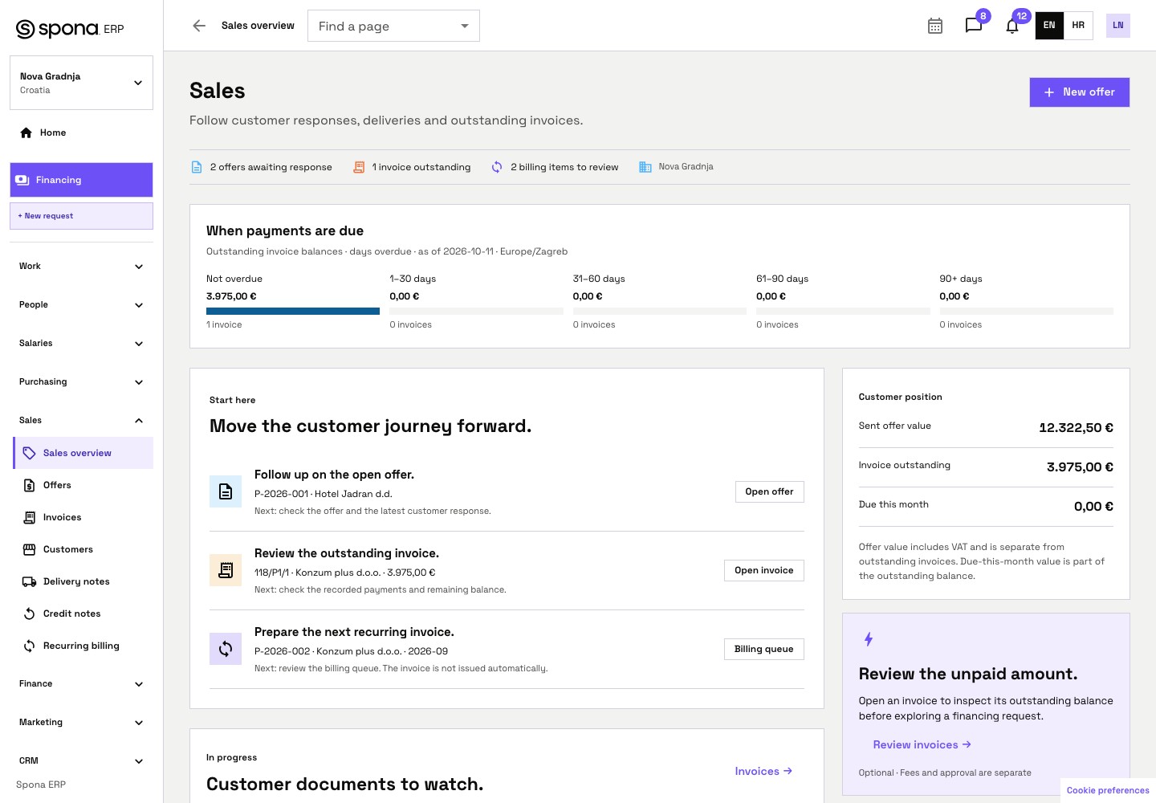Click the Customers storefront icon
1156x803 pixels.
(30, 549)
